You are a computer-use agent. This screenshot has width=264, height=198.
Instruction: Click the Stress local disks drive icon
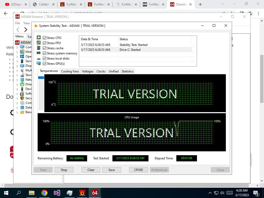pyautogui.click(x=39, y=59)
